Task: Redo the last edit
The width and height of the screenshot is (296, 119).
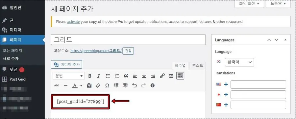Action: [x=143, y=85]
